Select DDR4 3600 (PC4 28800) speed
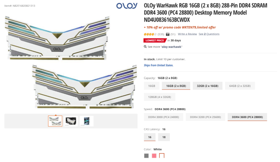Viewport: 280px width, 162px height. [x=247, y=117]
